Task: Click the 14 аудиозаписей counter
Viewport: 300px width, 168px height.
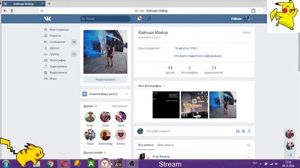Action: click(x=214, y=70)
